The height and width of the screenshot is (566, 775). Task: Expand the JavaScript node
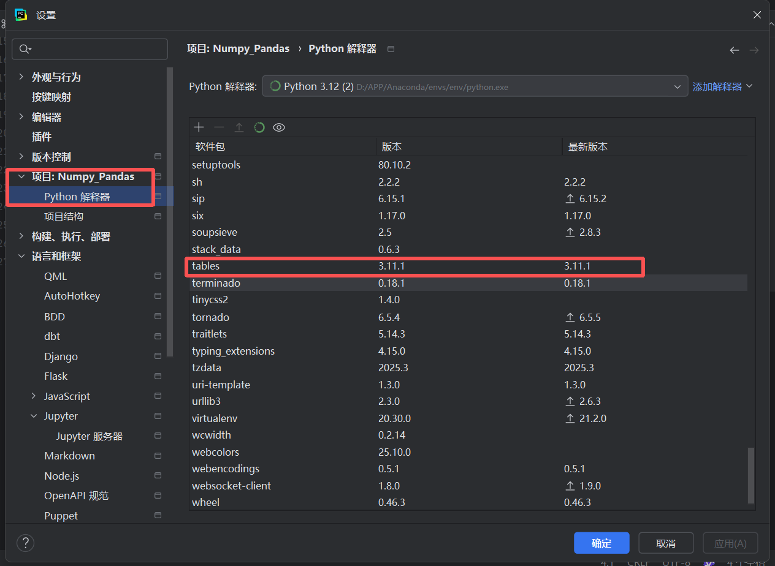(x=34, y=396)
